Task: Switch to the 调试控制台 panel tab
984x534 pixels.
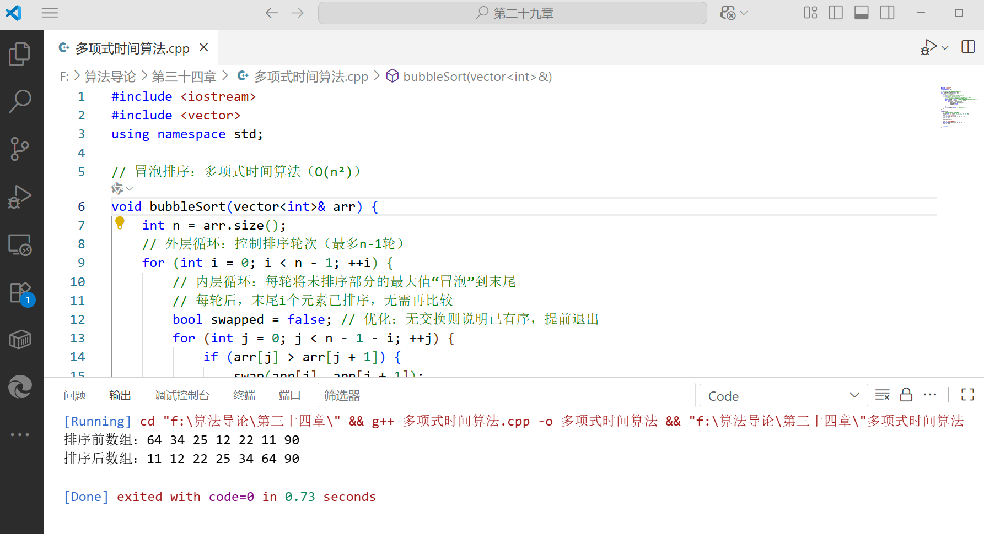Action: pos(182,395)
